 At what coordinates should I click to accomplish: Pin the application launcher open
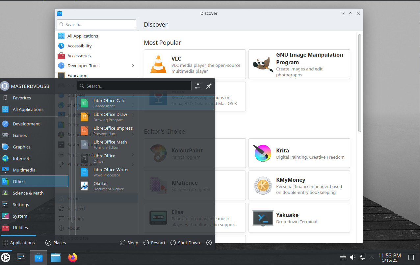click(209, 86)
